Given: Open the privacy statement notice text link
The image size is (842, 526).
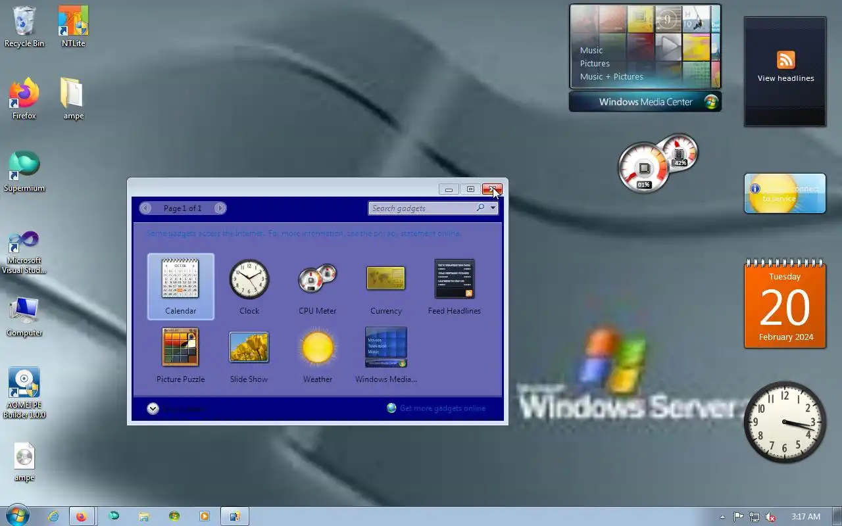Looking at the screenshot, I should [x=303, y=233].
